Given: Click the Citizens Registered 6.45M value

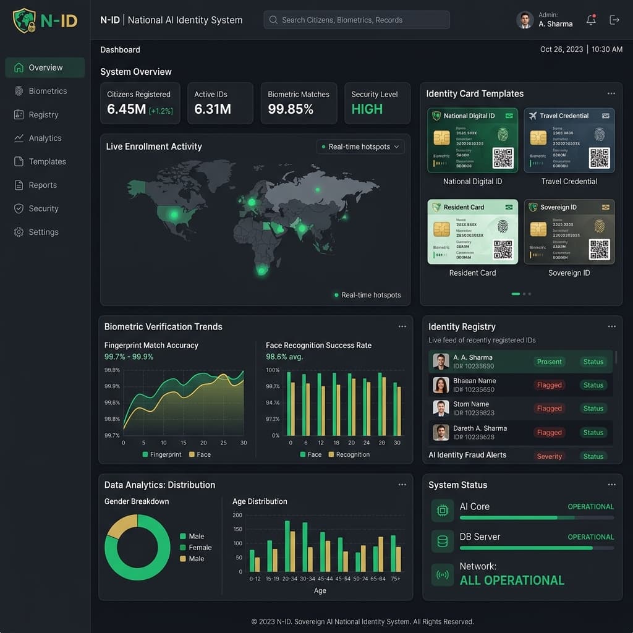Looking at the screenshot, I should pyautogui.click(x=126, y=109).
